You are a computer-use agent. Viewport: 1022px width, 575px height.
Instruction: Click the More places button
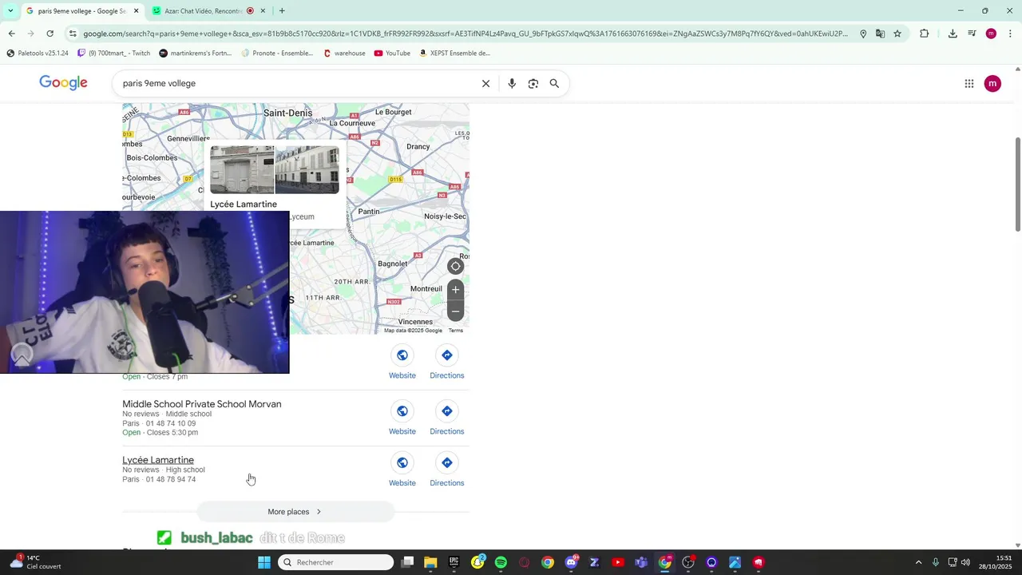(x=295, y=512)
